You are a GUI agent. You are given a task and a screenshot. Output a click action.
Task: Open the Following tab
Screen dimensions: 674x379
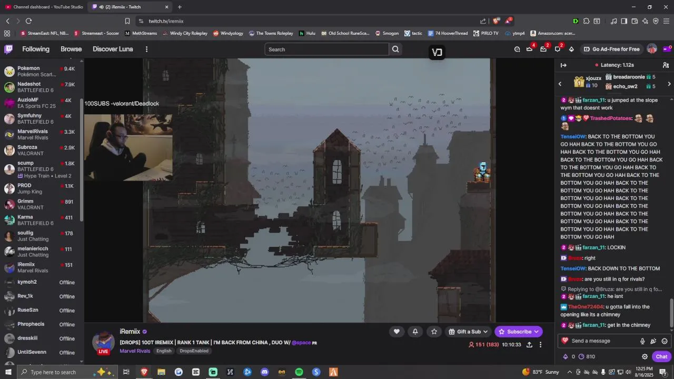[x=36, y=49]
